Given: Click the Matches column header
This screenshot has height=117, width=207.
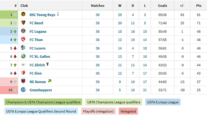Looking at the screenshot, I should point(98,6).
